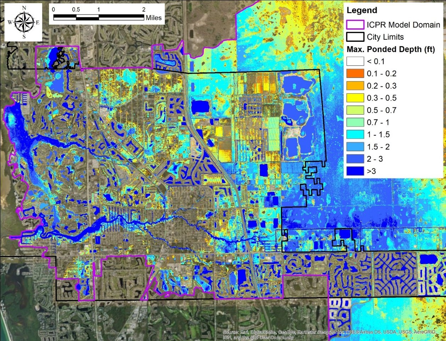Click the 'Max. Ponded Depth (ft)' heading
The height and width of the screenshot is (341, 446).
pos(390,49)
